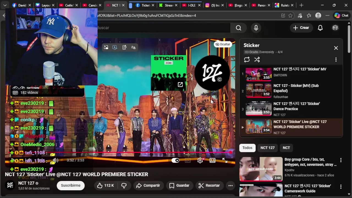This screenshot has width=352, height=198.
Task: Open more actions menu beside Recortar
Action: (230, 185)
